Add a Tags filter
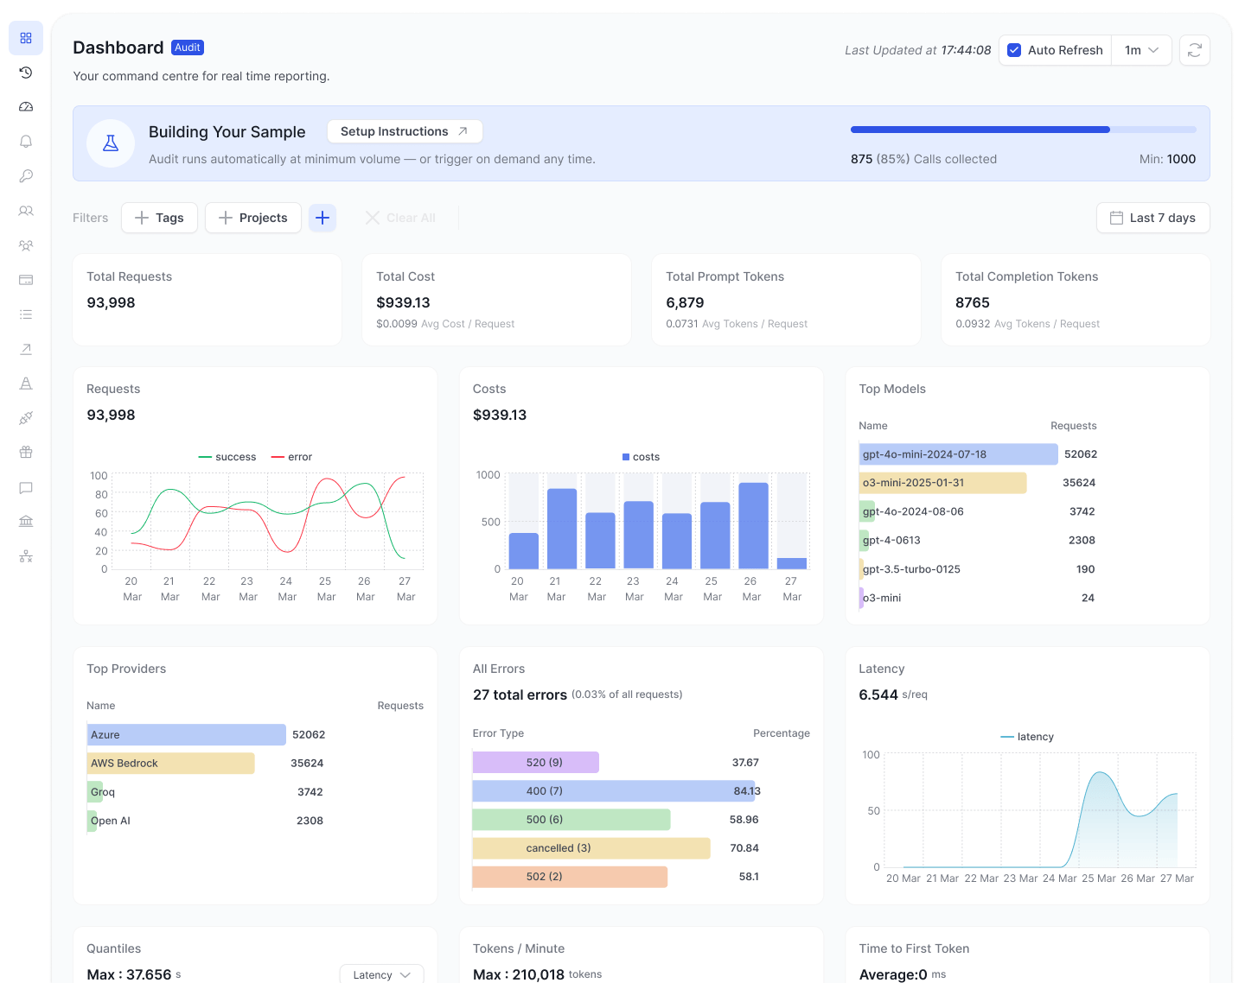Image resolution: width=1245 pixels, height=983 pixels. pyautogui.click(x=159, y=218)
